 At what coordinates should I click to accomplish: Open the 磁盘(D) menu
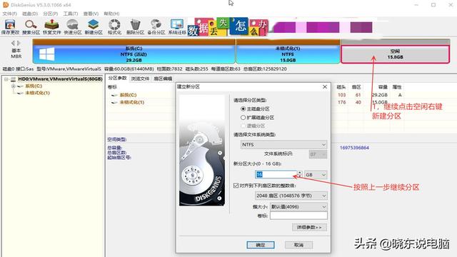30,14
